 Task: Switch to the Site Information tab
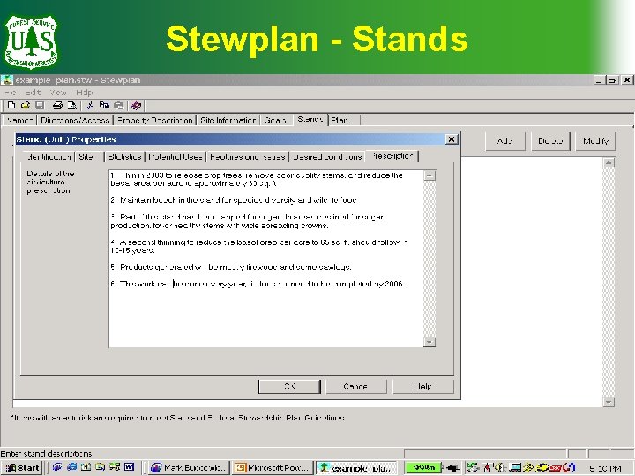point(228,120)
